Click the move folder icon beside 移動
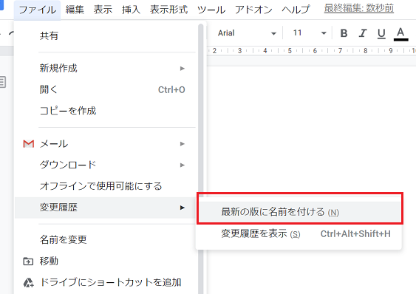The height and width of the screenshot is (294, 416). click(28, 261)
